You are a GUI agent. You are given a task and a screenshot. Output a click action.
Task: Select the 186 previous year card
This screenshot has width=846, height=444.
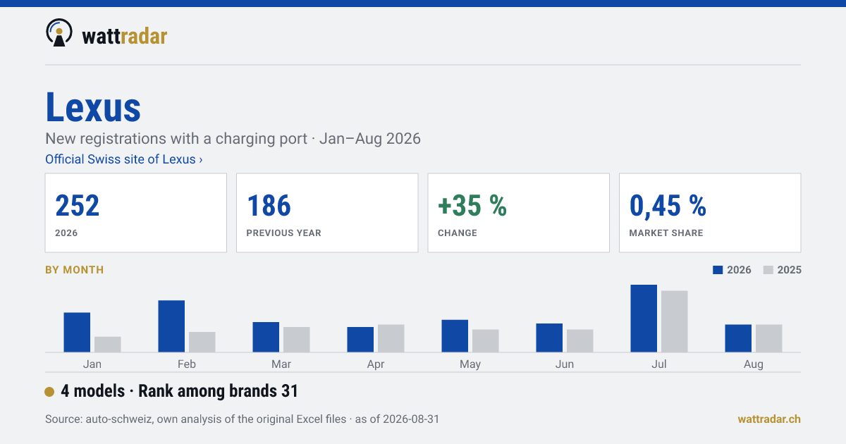[x=327, y=213]
